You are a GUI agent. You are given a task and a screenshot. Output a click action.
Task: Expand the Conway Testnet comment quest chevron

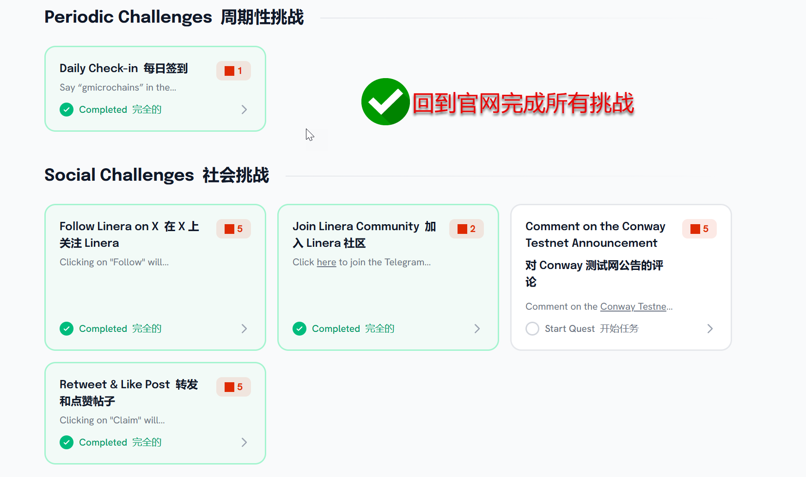pyautogui.click(x=710, y=329)
